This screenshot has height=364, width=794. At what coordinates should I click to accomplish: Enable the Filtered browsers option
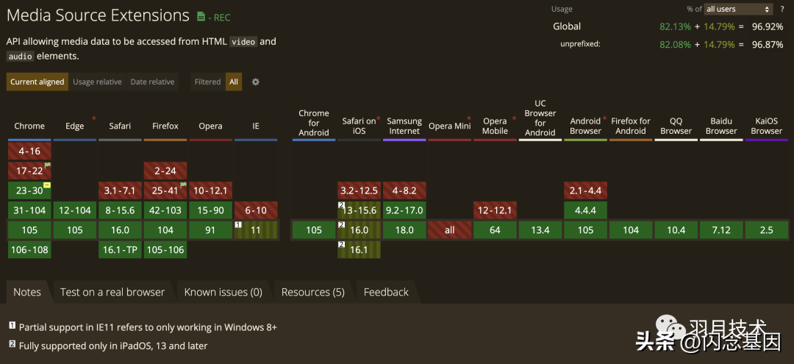pyautogui.click(x=207, y=82)
